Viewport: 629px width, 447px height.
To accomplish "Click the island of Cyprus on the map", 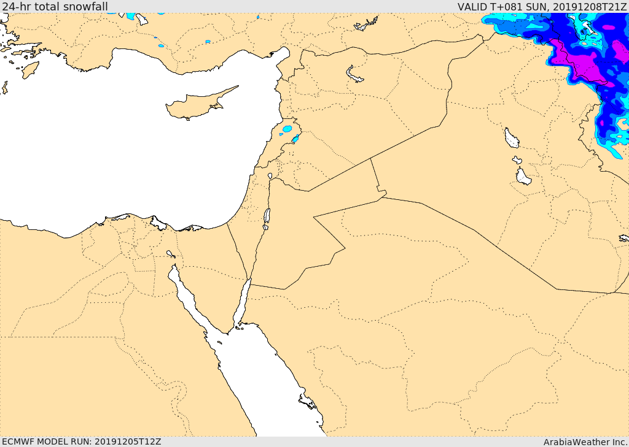I will tap(197, 105).
